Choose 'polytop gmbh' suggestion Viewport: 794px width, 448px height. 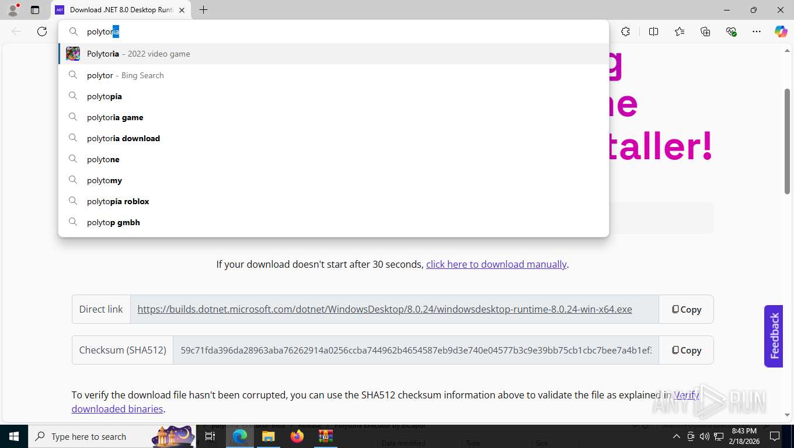[333, 222]
